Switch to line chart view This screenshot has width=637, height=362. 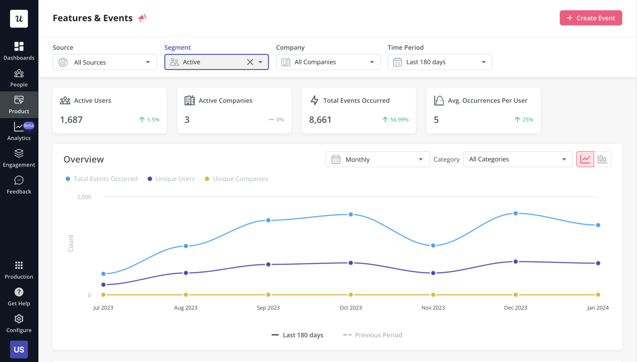point(585,159)
